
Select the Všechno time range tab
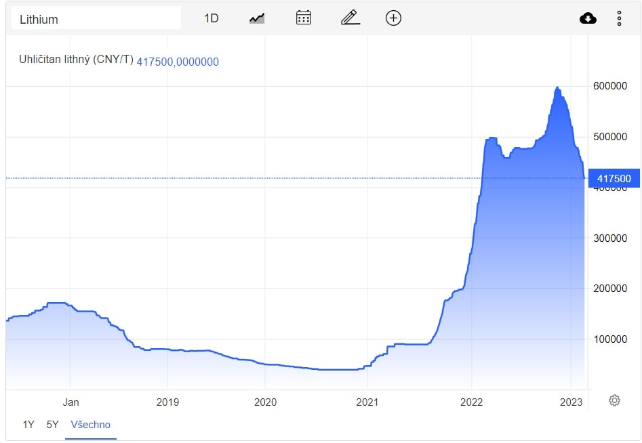coord(90,425)
